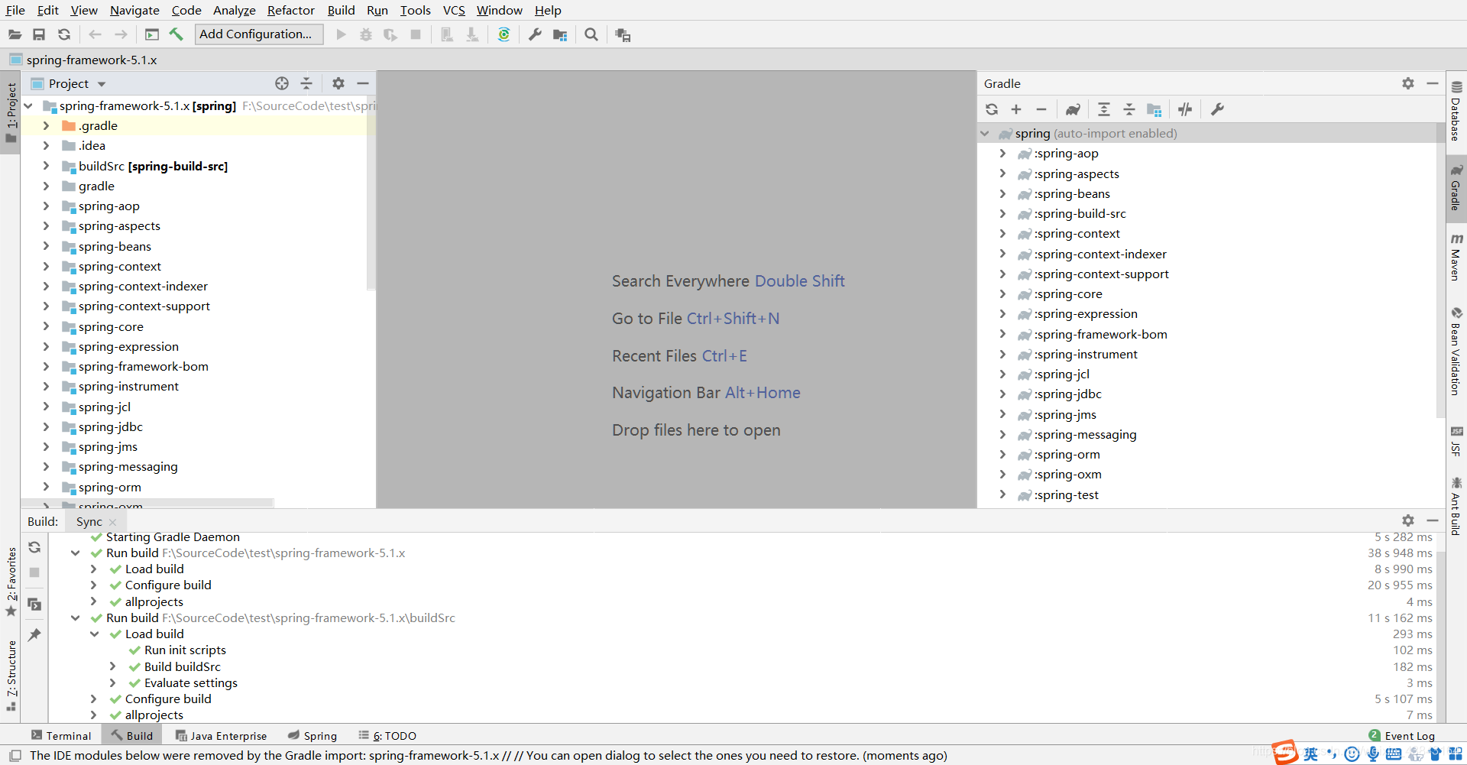Click the Add Configuration button
The image size is (1467, 765).
point(259,34)
